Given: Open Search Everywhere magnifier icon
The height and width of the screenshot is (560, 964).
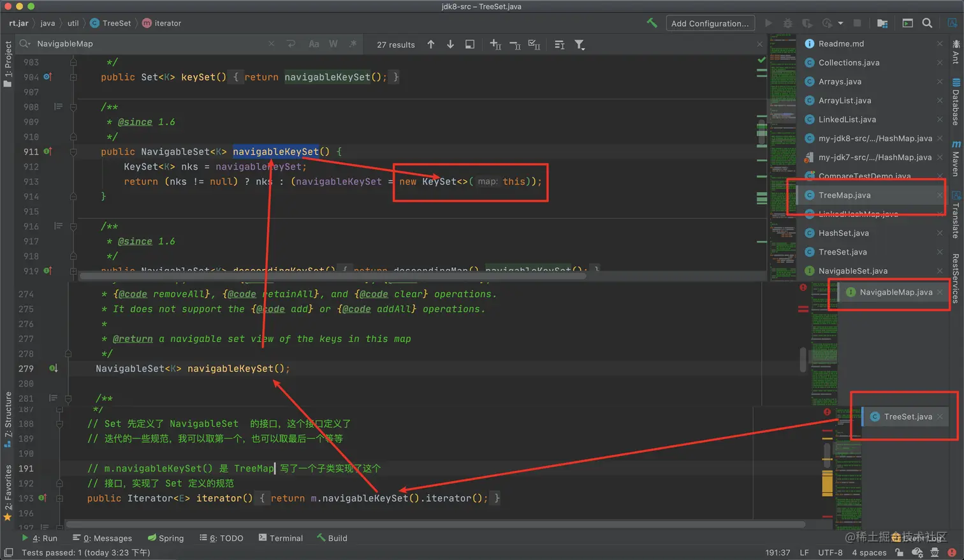Looking at the screenshot, I should [927, 23].
